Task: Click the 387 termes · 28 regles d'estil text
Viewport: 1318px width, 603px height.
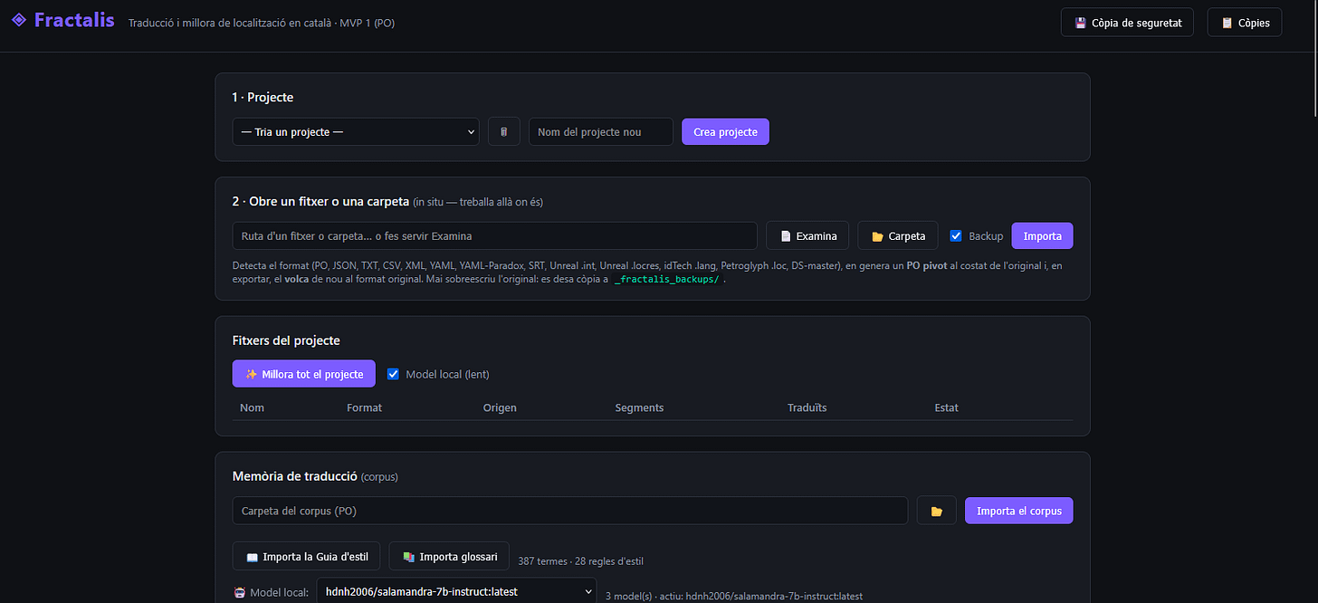Action: (x=581, y=561)
